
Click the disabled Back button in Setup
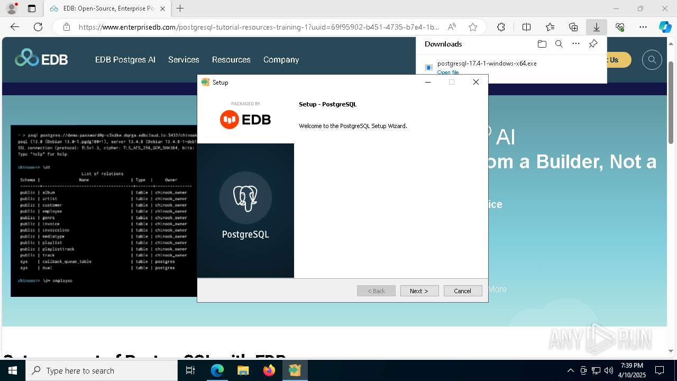[x=376, y=291]
